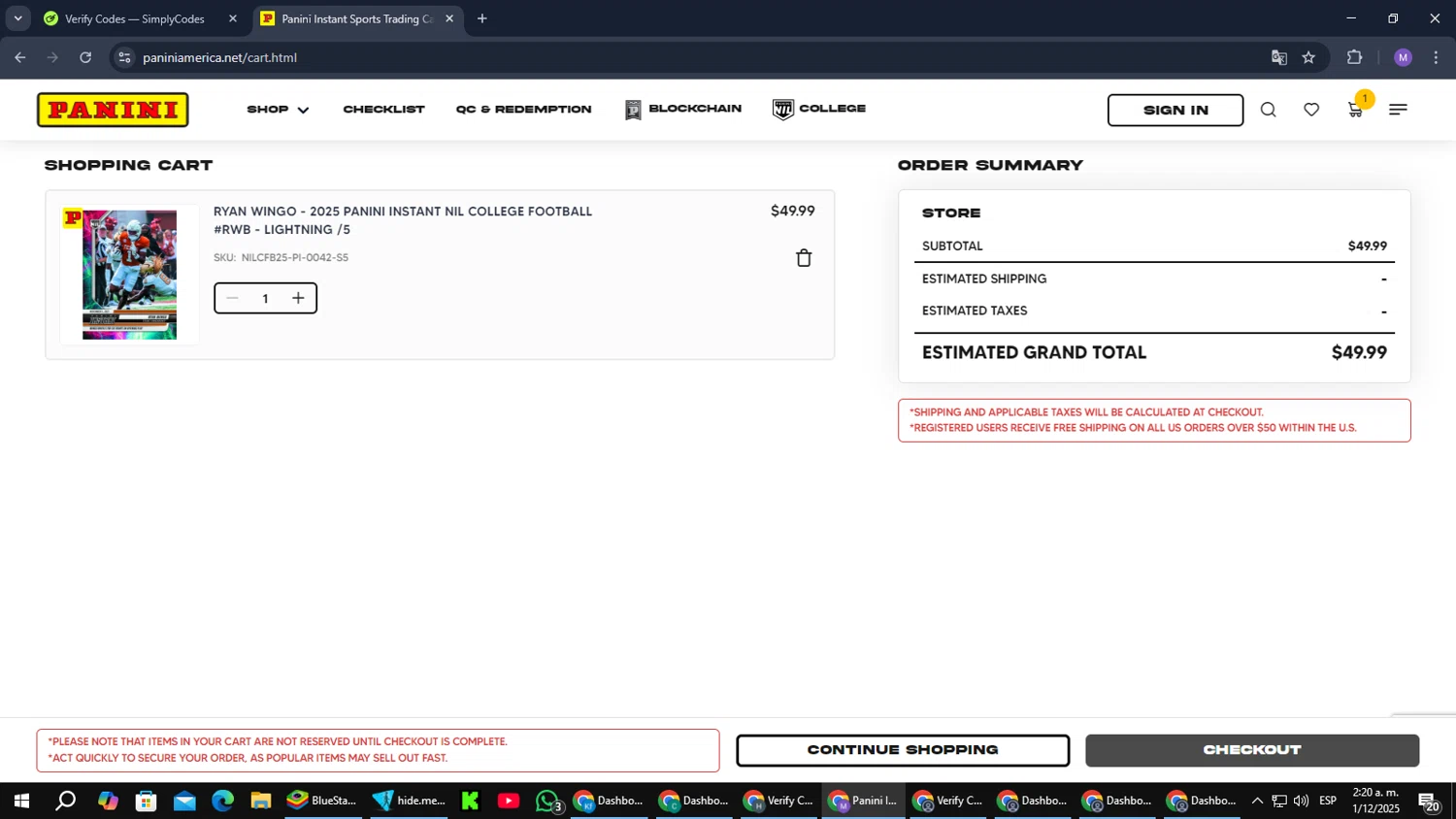Open the notification center icon

point(1429,802)
